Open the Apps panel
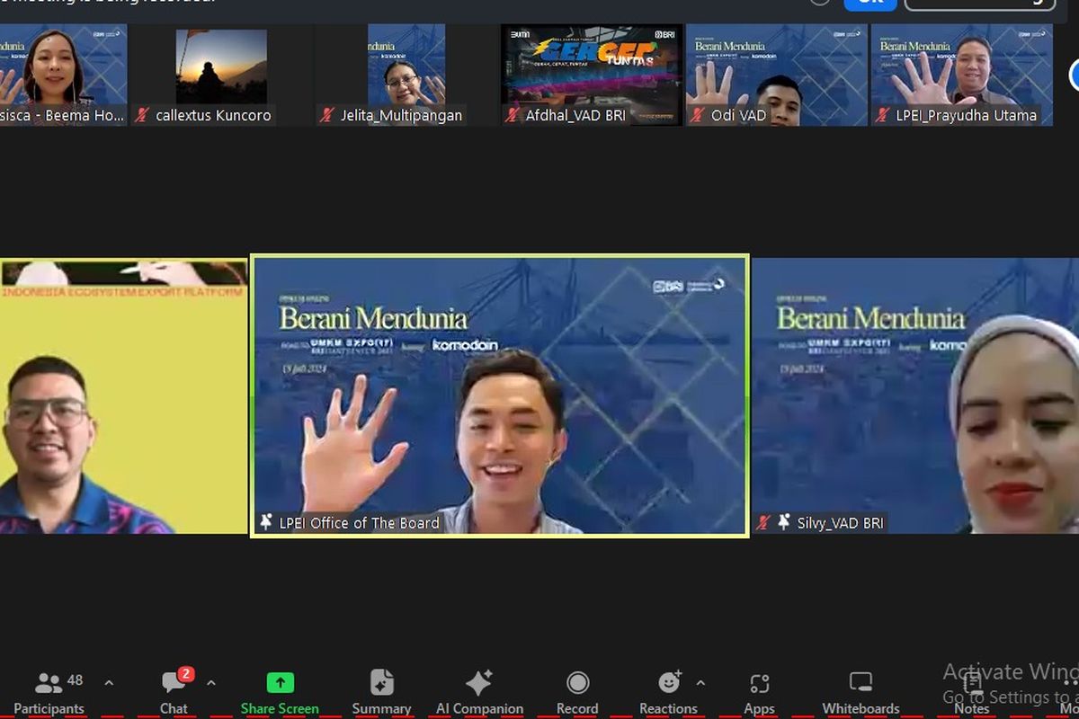The width and height of the screenshot is (1079, 719). (x=759, y=692)
